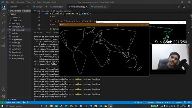Open the Manage gear settings icon
This screenshot has height=108, width=192.
point(3,97)
